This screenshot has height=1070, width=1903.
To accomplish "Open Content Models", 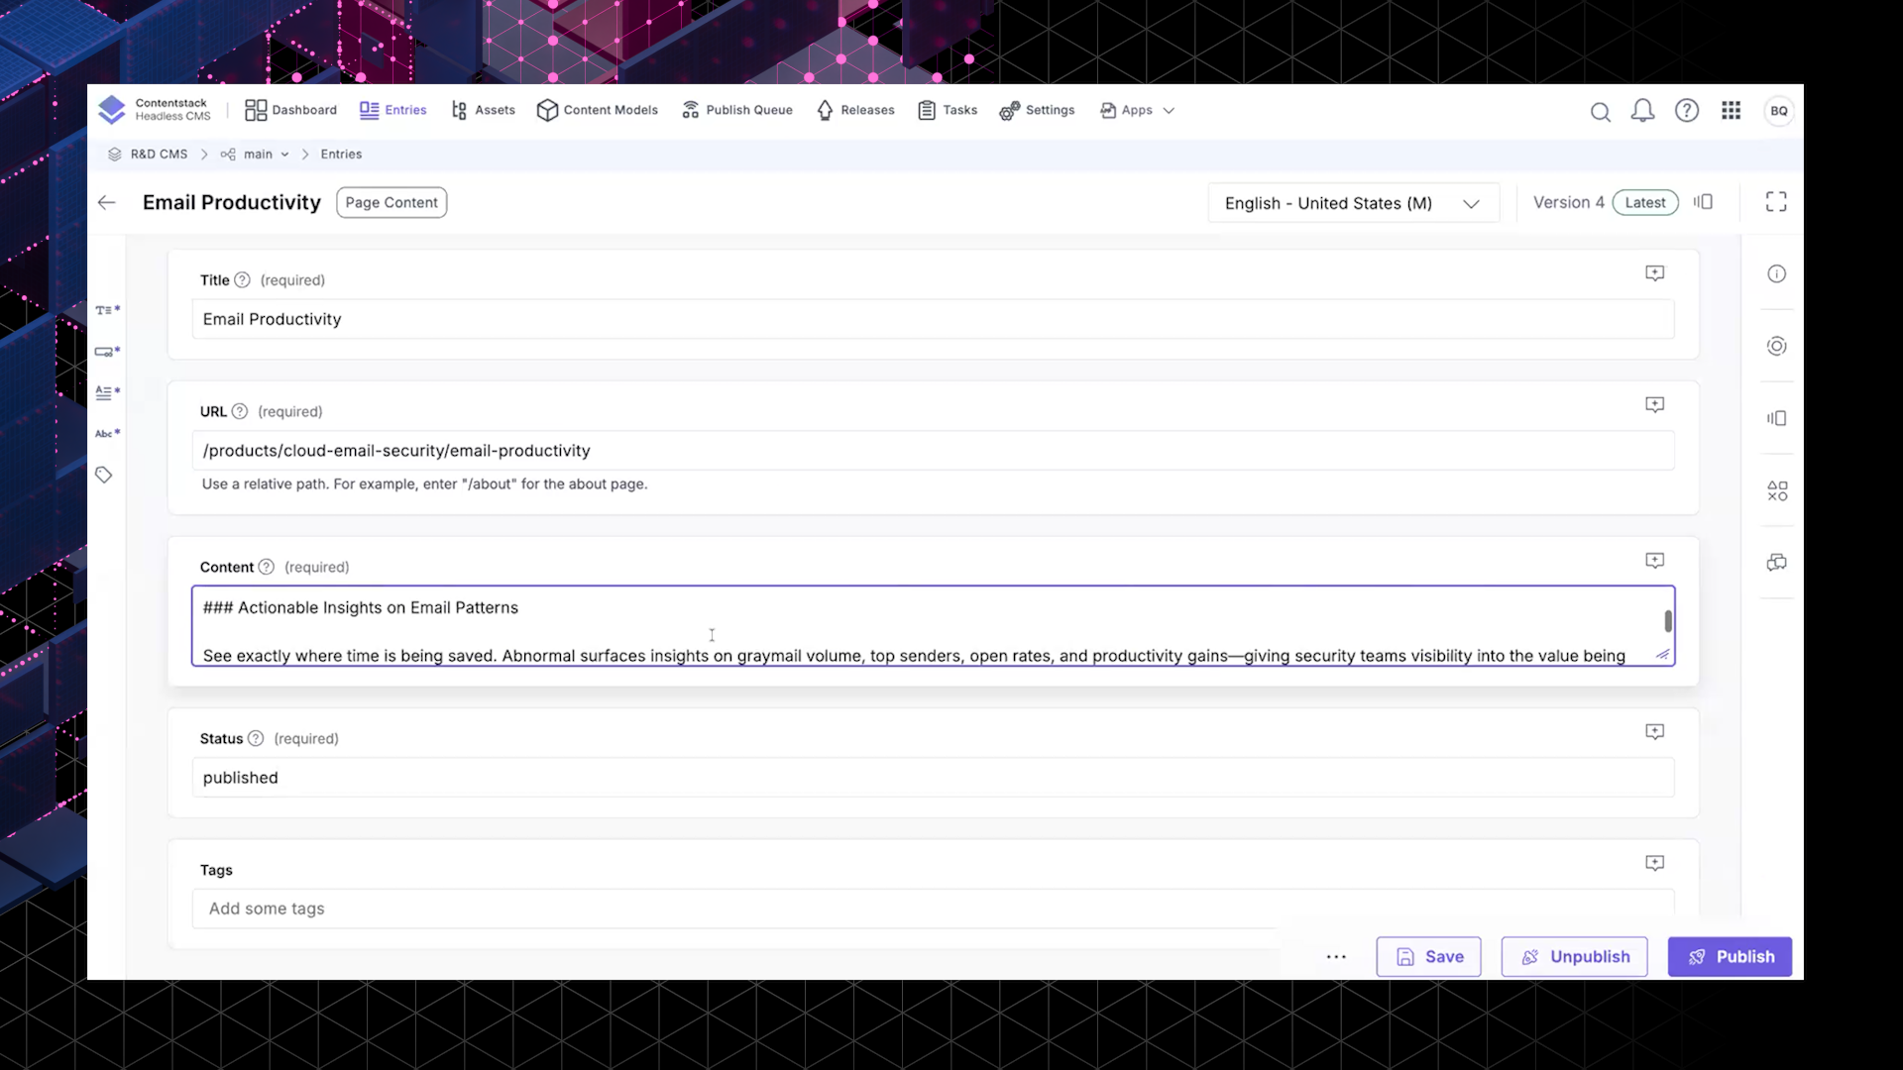I will 597,110.
